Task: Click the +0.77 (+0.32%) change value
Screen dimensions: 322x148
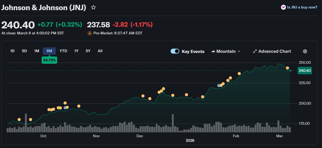Action: pyautogui.click(x=60, y=25)
